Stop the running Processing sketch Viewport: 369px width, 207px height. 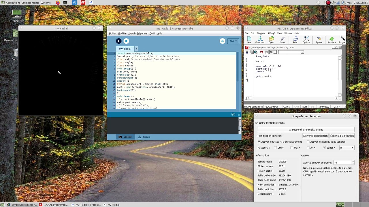[x=126, y=41]
